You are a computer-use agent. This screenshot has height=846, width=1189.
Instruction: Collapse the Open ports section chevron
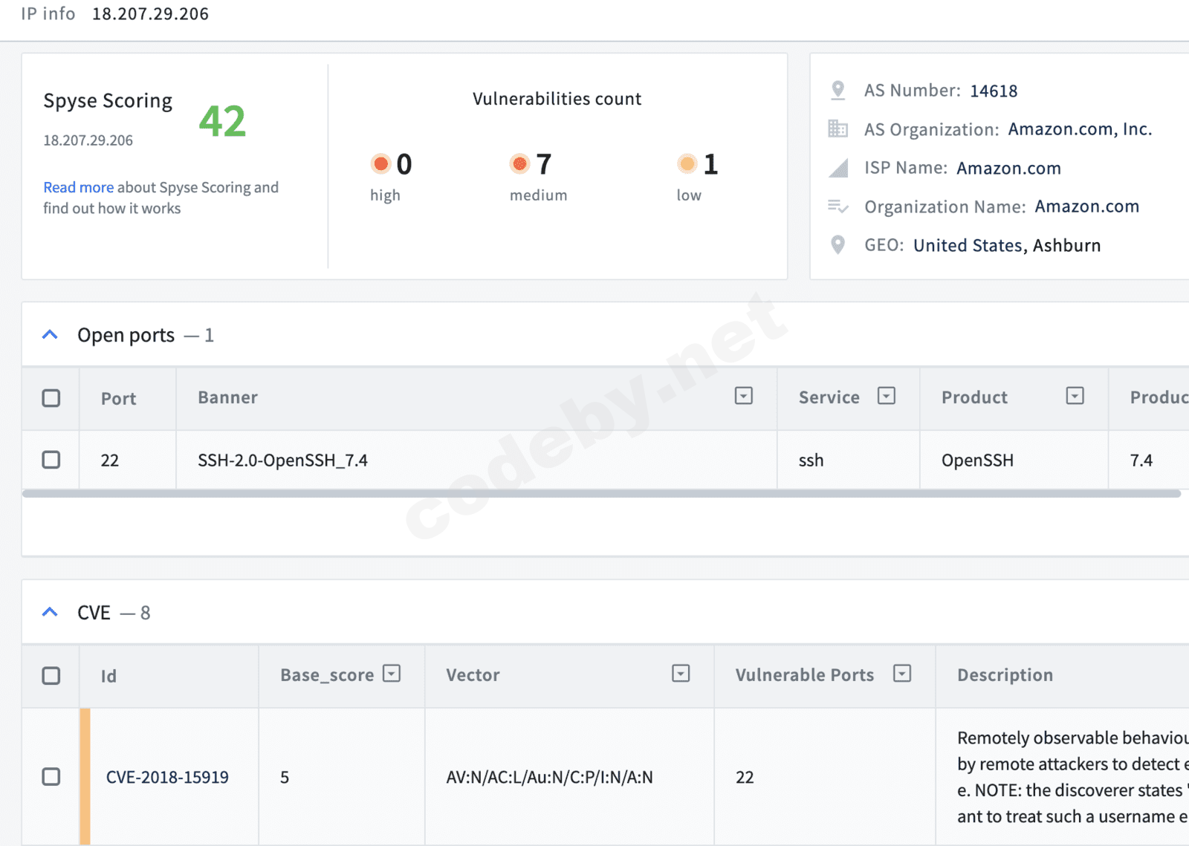(x=50, y=335)
